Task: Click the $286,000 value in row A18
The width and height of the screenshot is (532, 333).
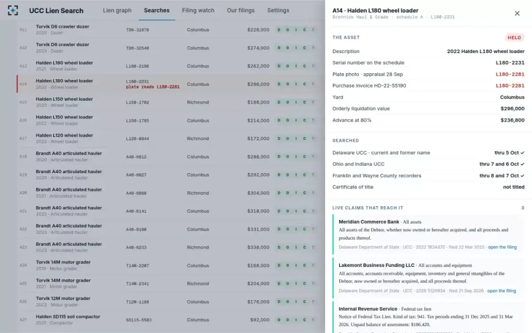Action: [x=258, y=157]
